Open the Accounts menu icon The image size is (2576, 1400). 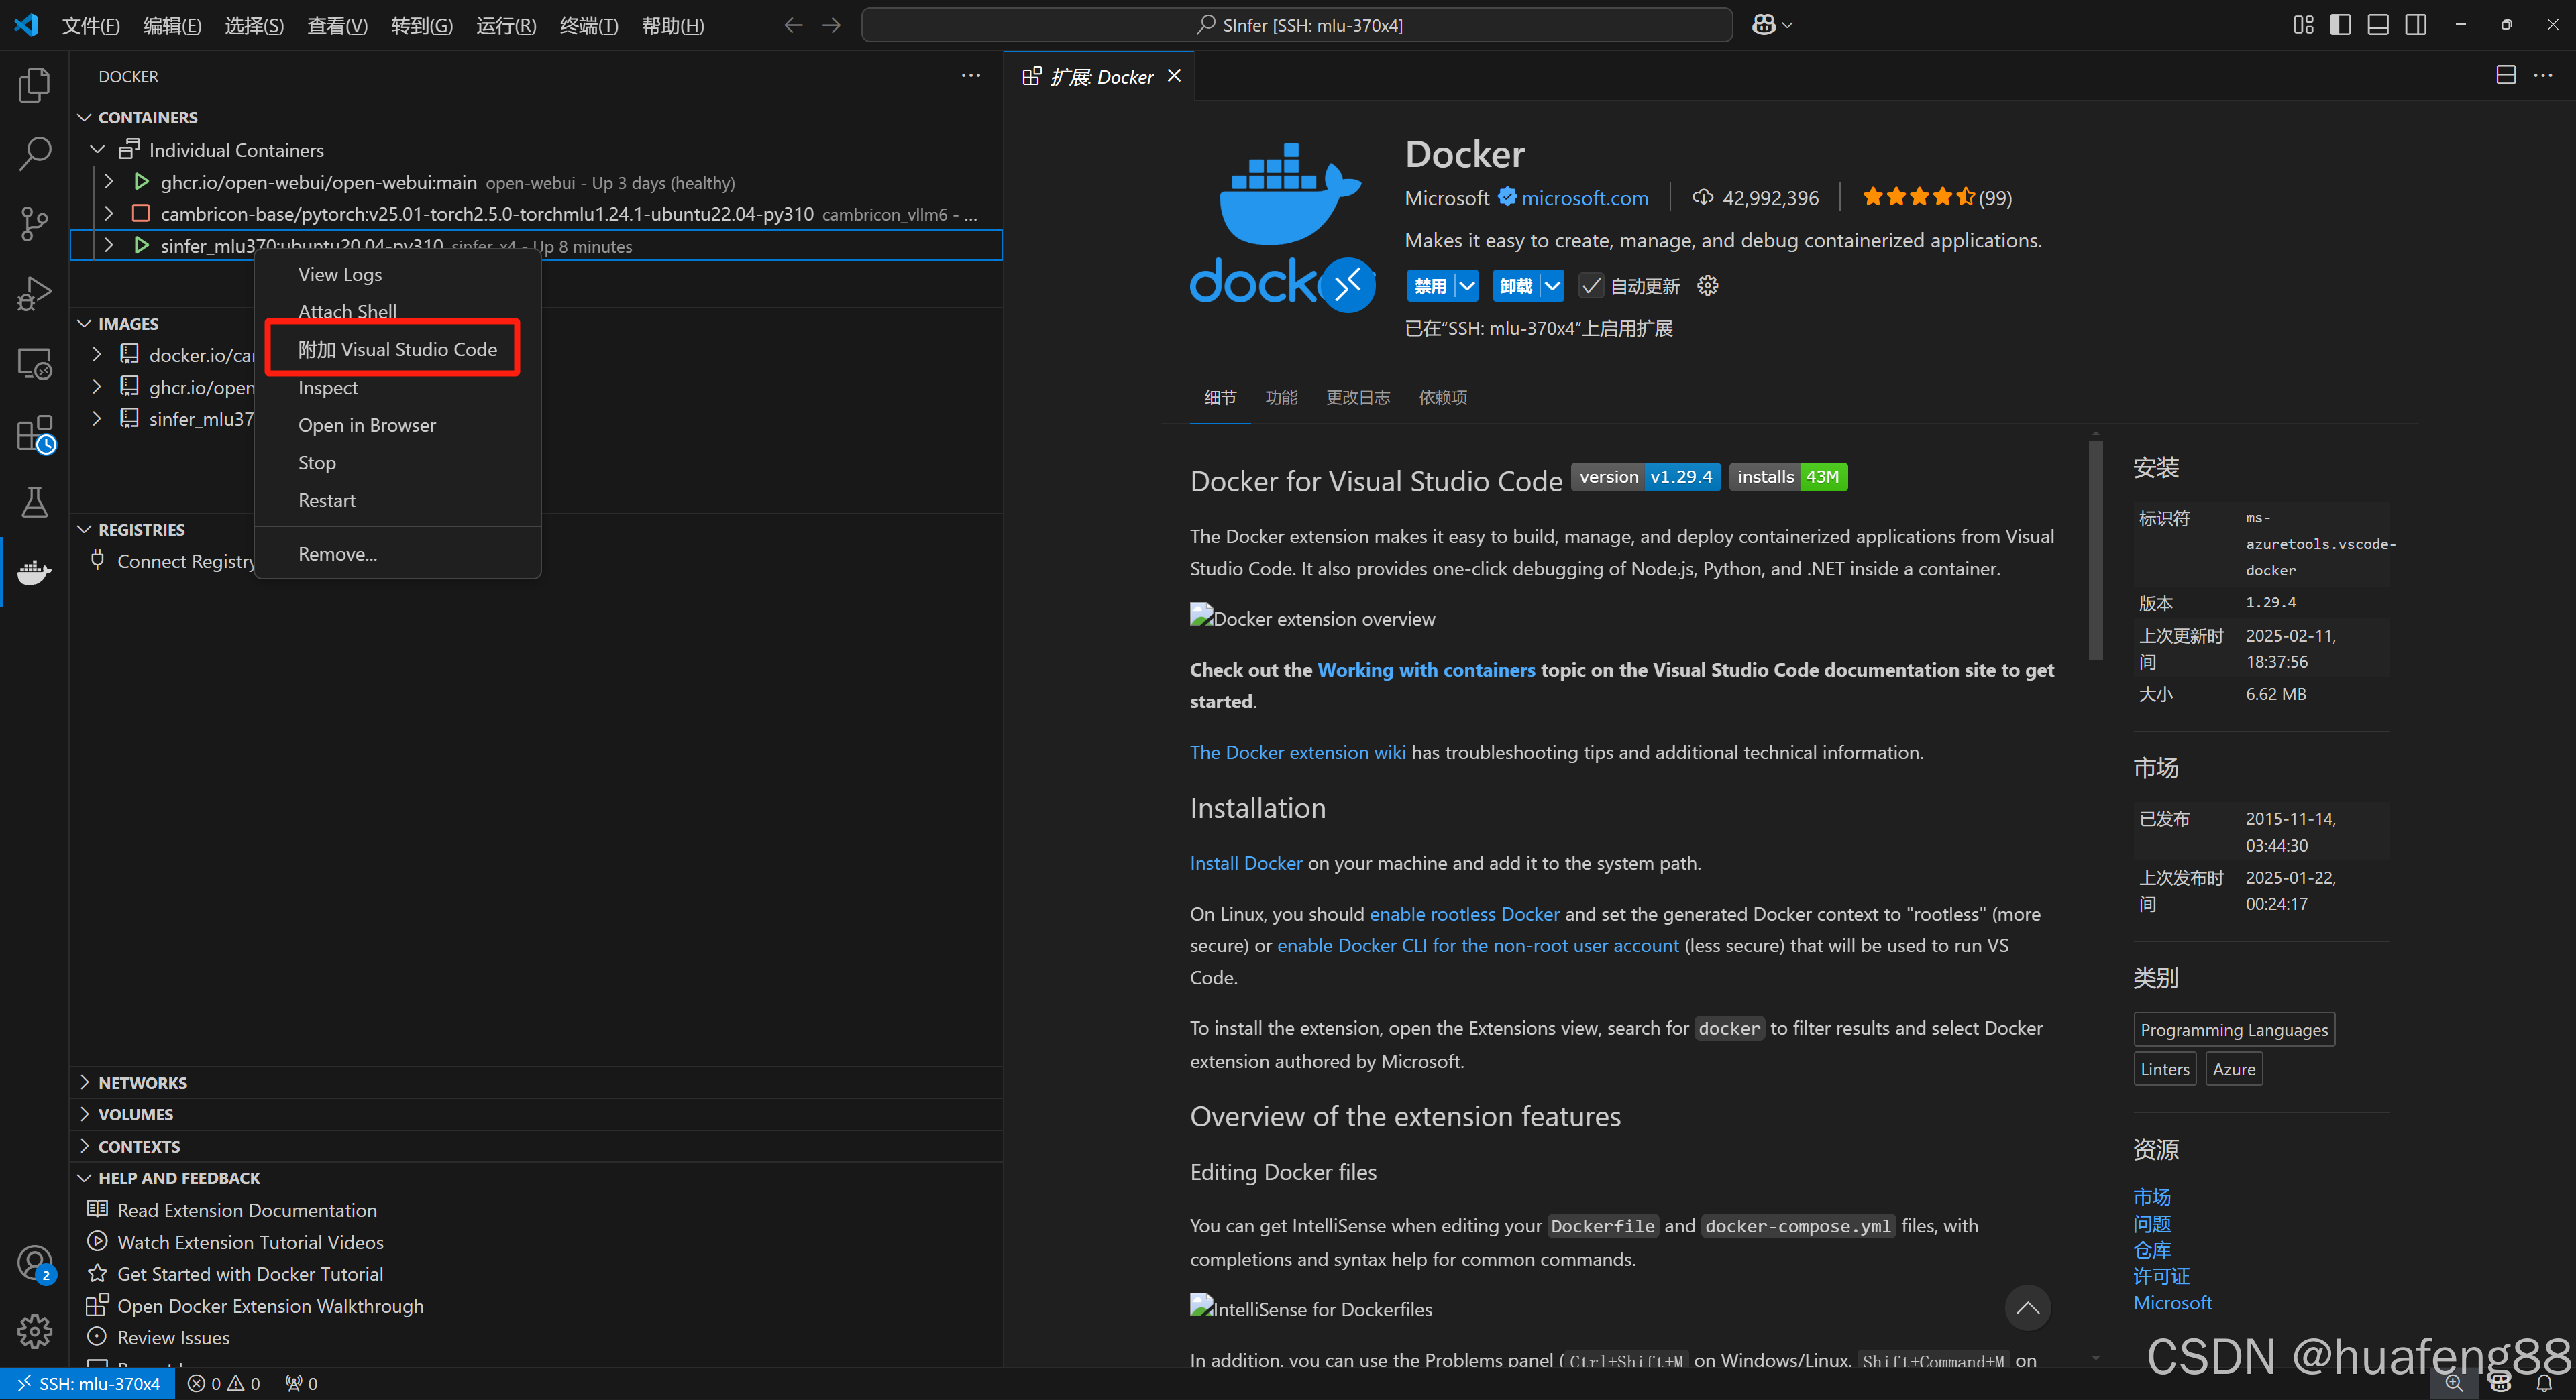point(34,1264)
